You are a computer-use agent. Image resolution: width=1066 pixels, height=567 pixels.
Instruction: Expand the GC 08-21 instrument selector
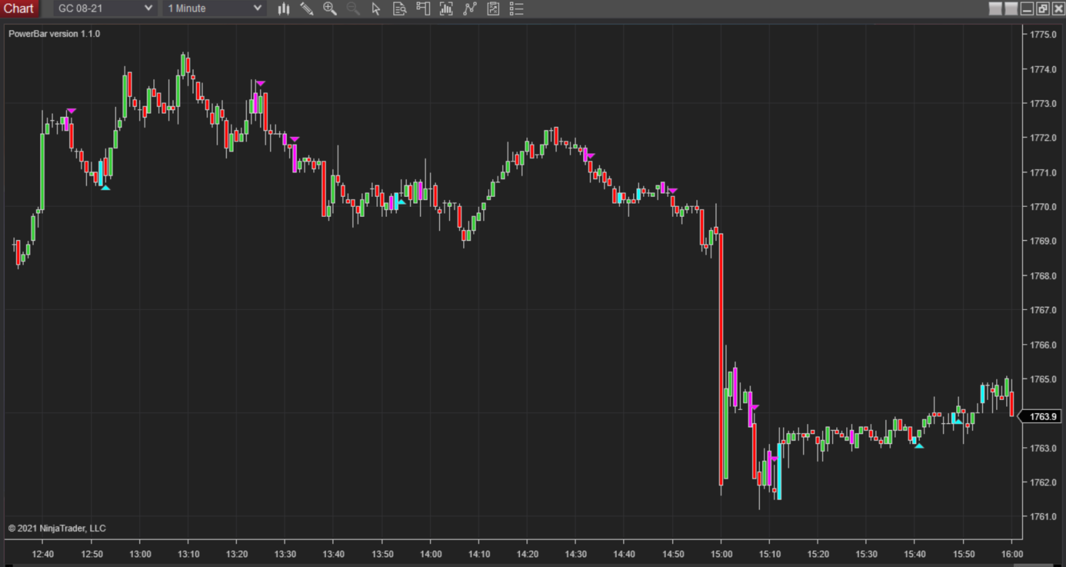click(105, 9)
